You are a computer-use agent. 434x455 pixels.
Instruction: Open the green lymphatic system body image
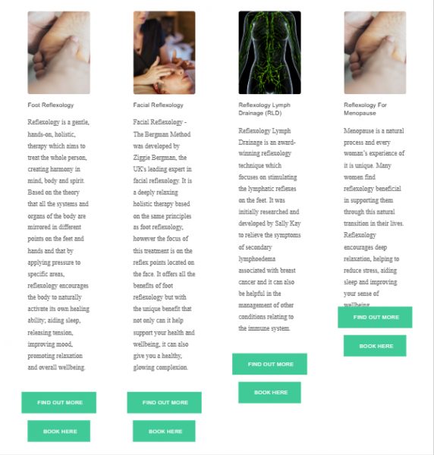click(269, 52)
